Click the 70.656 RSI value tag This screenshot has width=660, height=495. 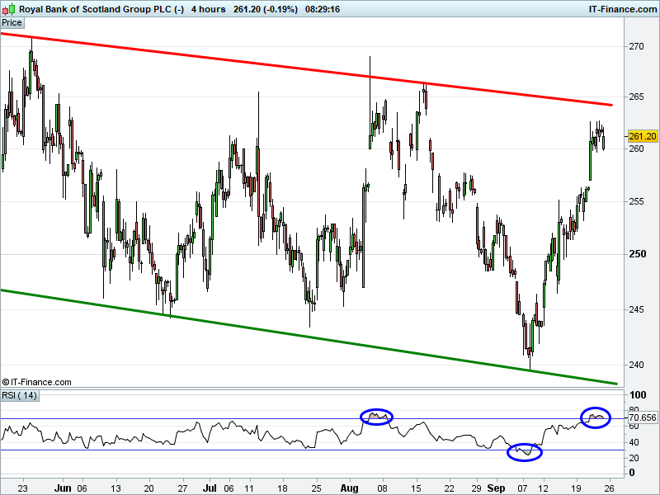pyautogui.click(x=643, y=417)
